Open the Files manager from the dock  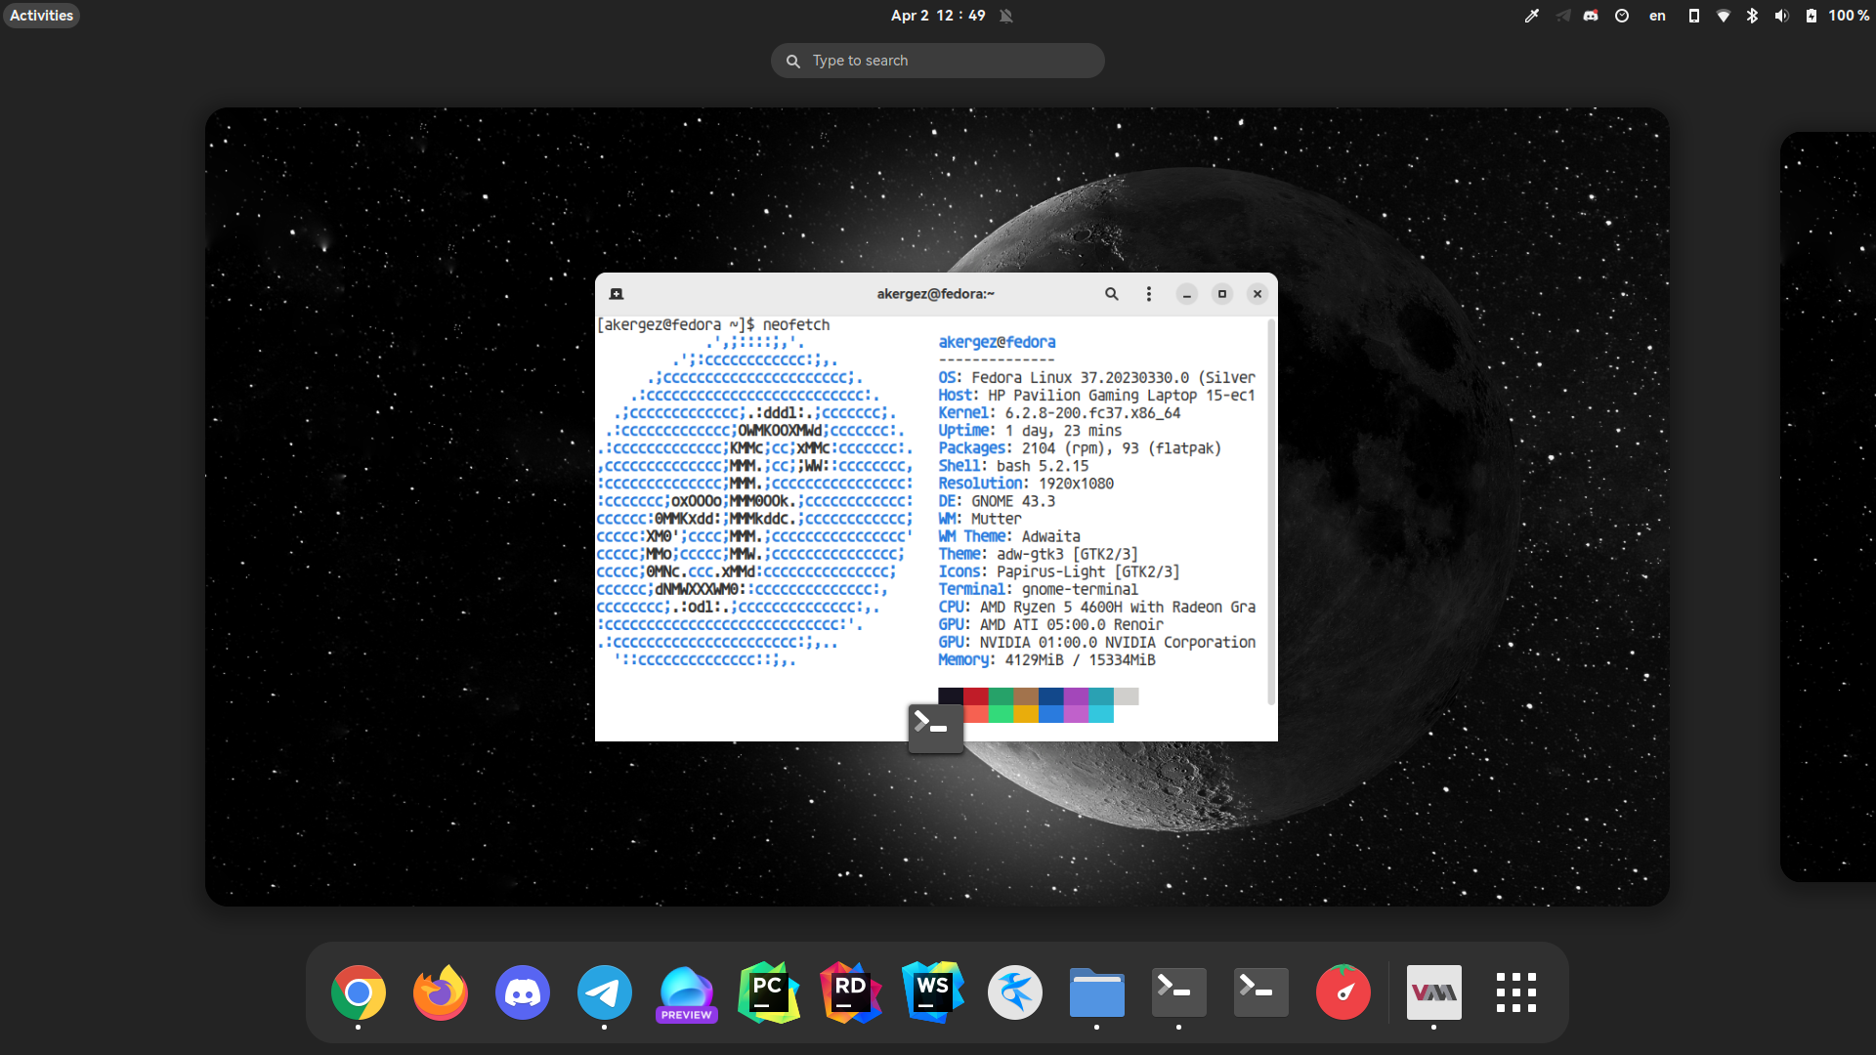coord(1096,992)
